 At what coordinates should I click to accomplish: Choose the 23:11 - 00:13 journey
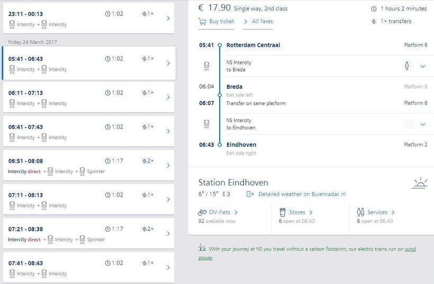coord(88,18)
